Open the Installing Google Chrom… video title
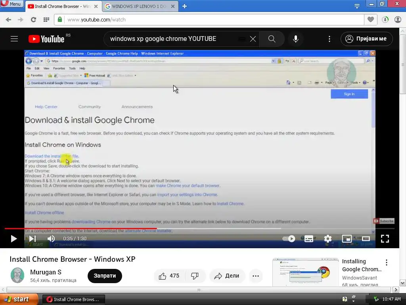The image size is (406, 305). point(362,265)
